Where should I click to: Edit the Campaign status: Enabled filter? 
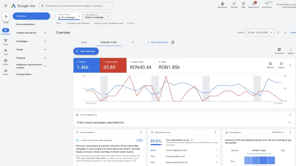[x=78, y=23]
